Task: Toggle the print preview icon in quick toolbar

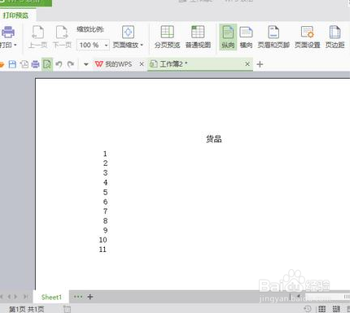Action: pos(47,64)
